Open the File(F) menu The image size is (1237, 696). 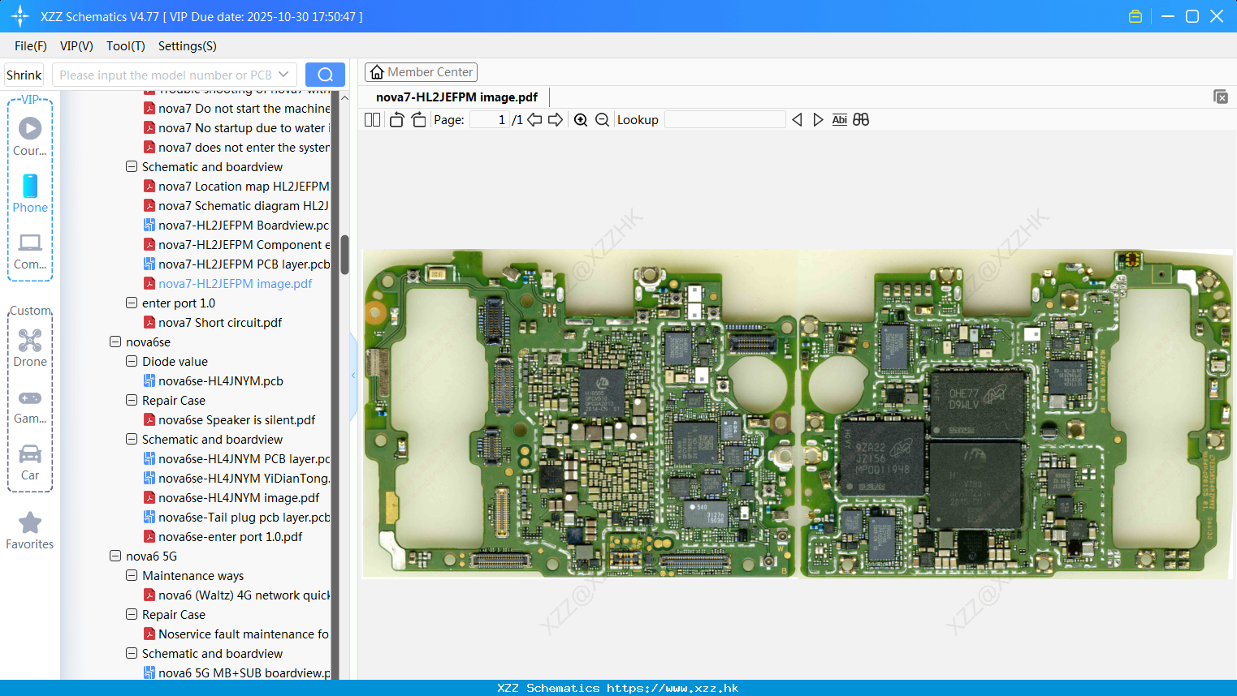click(31, 46)
